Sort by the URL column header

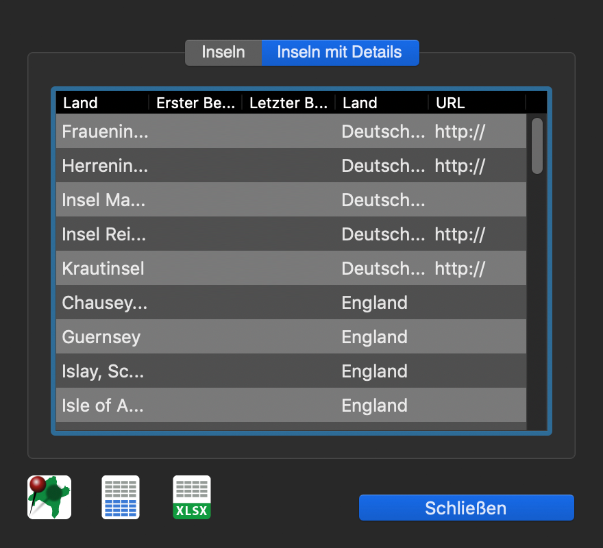(477, 103)
